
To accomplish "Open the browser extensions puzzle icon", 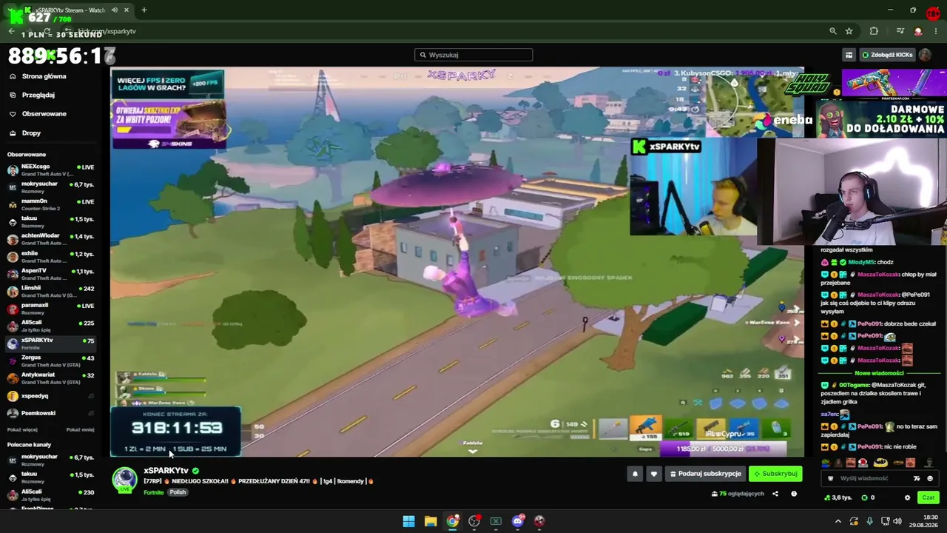I will (874, 31).
